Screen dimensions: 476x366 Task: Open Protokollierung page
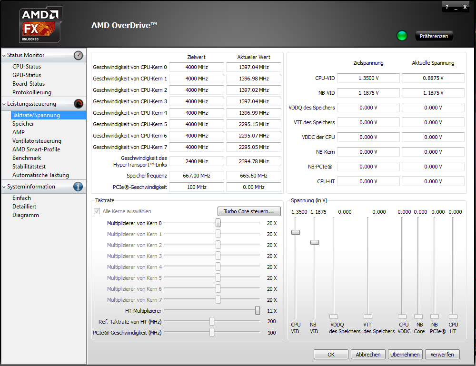click(32, 92)
